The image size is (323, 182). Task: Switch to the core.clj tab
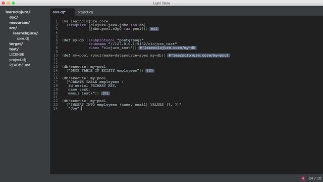pyautogui.click(x=59, y=12)
